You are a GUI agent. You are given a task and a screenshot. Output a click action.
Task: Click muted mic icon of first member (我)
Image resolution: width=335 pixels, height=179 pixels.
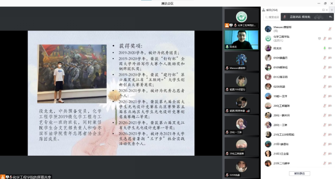click(330, 29)
